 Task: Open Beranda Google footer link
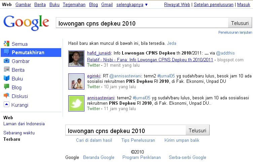(x=99, y=157)
